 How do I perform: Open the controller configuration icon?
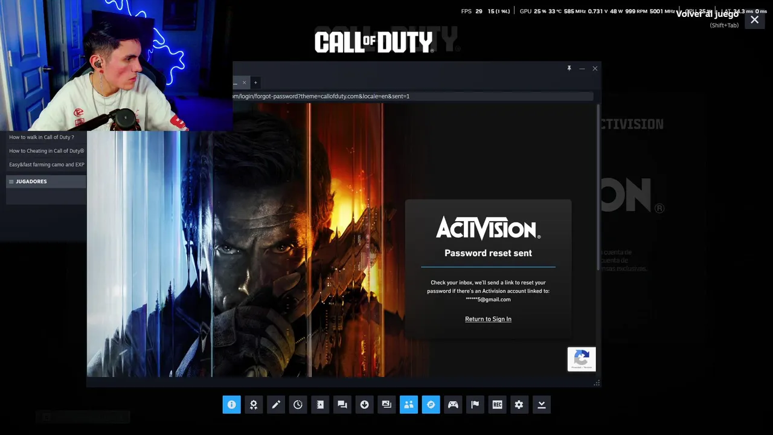(x=453, y=405)
